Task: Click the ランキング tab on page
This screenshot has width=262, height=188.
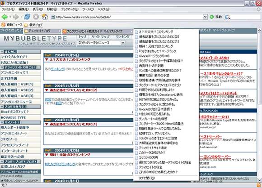Action: (123, 37)
